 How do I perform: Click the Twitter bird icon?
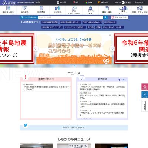coord(26,125)
